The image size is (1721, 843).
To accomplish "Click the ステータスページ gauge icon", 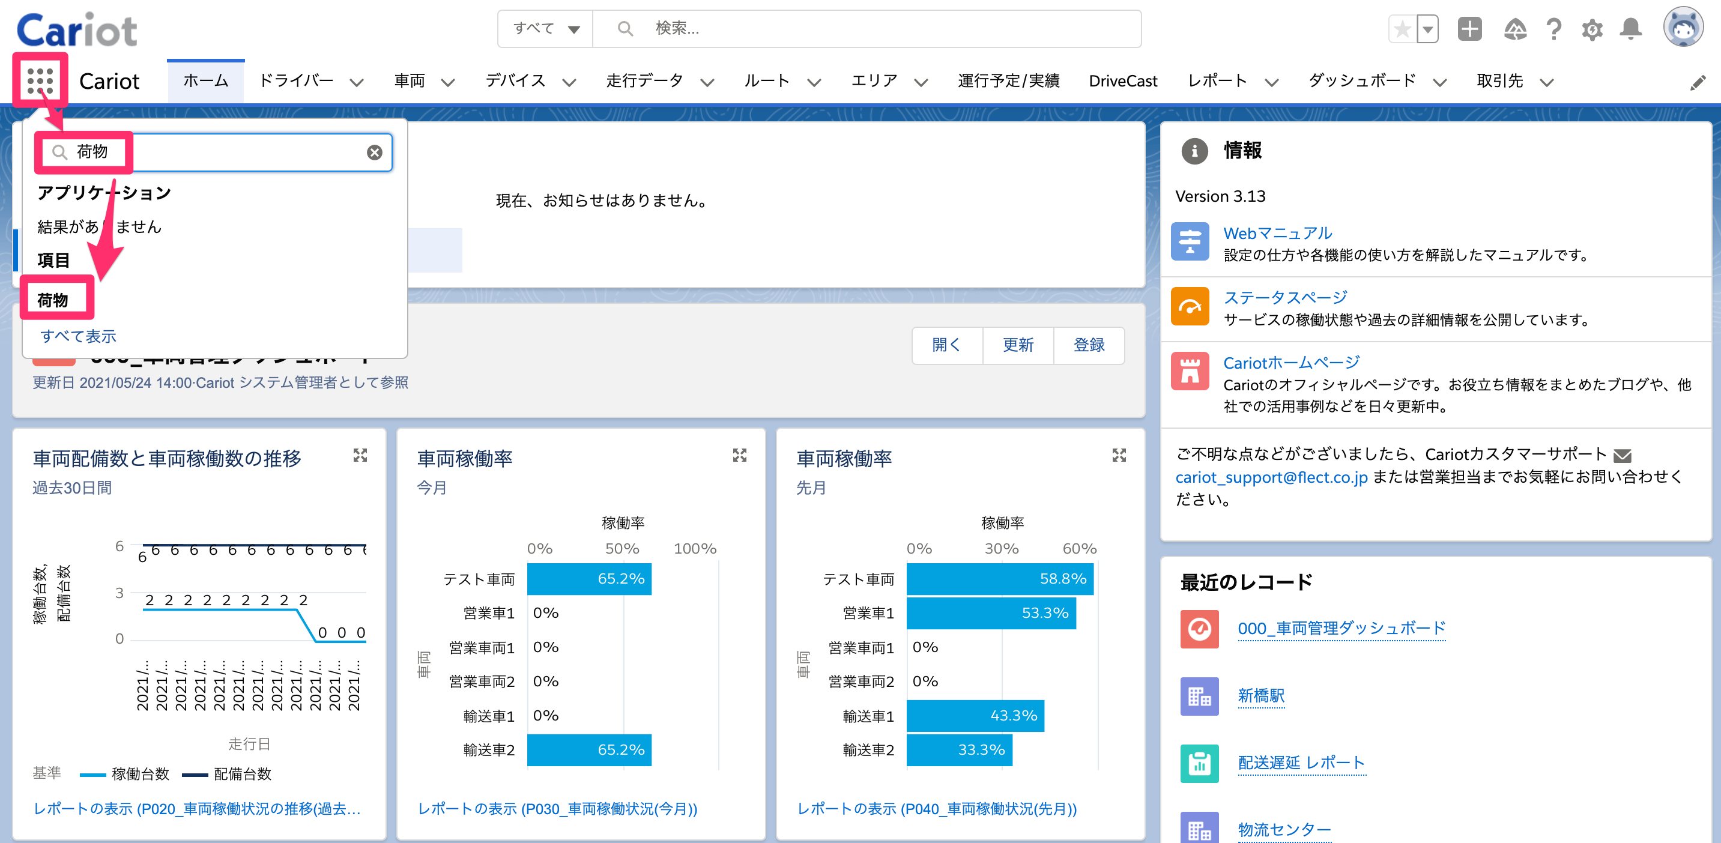I will pyautogui.click(x=1190, y=306).
